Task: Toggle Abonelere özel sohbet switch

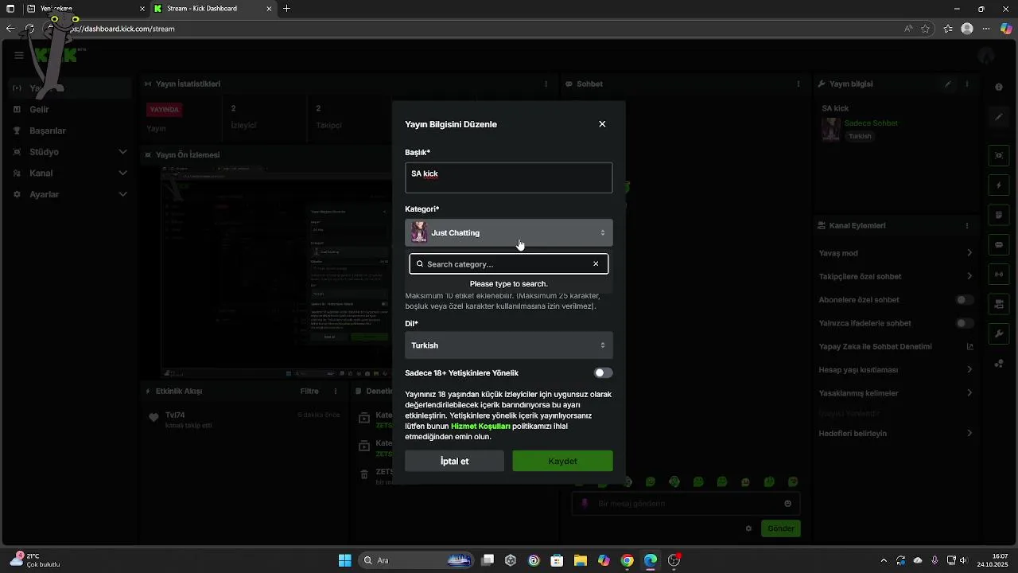Action: point(965,300)
